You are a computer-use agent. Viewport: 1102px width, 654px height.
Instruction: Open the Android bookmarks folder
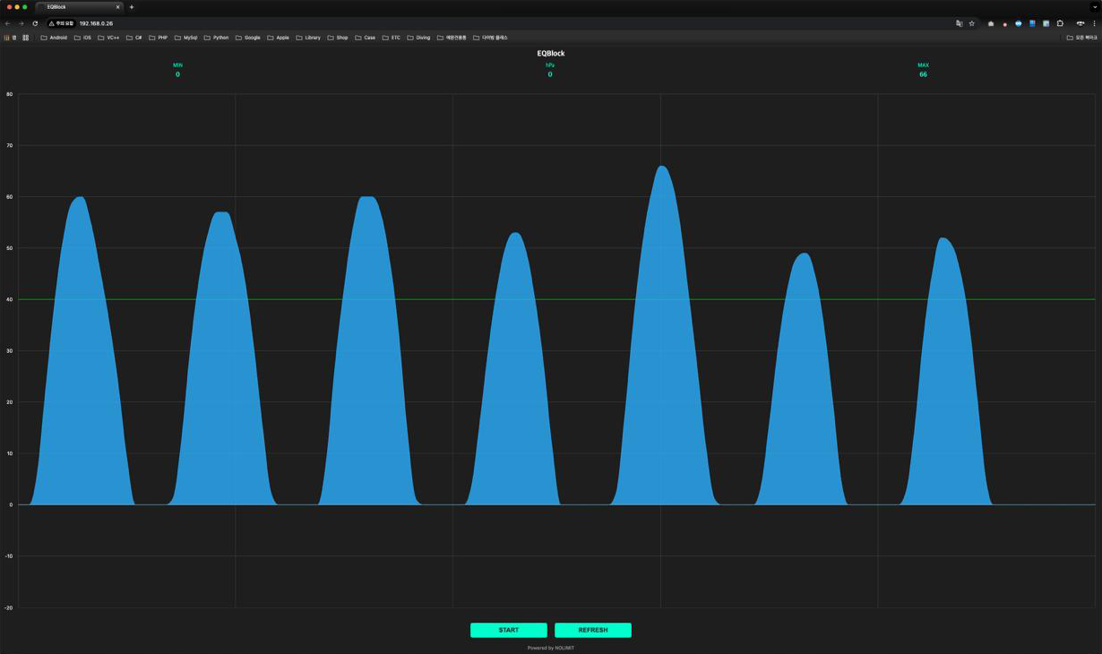click(54, 38)
